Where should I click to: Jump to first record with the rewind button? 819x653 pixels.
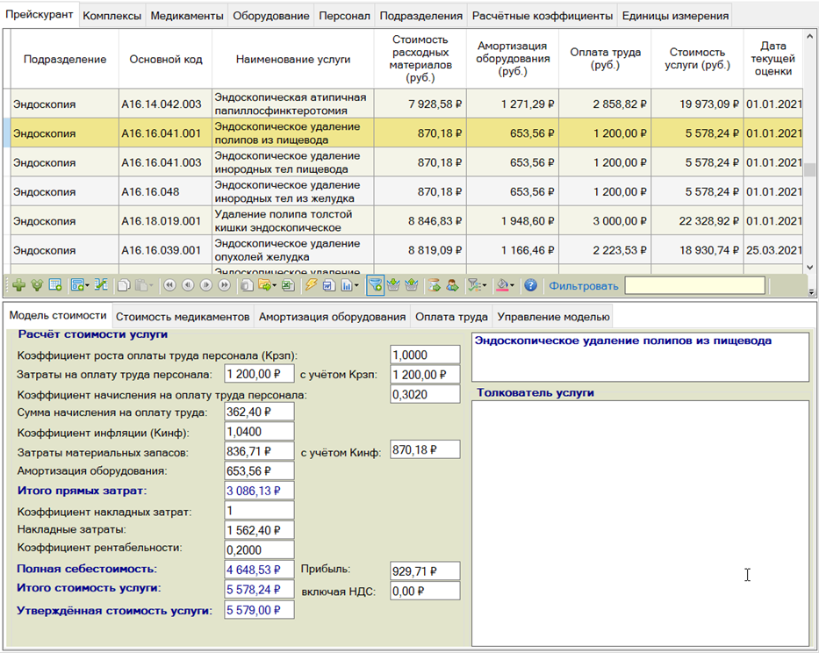169,285
